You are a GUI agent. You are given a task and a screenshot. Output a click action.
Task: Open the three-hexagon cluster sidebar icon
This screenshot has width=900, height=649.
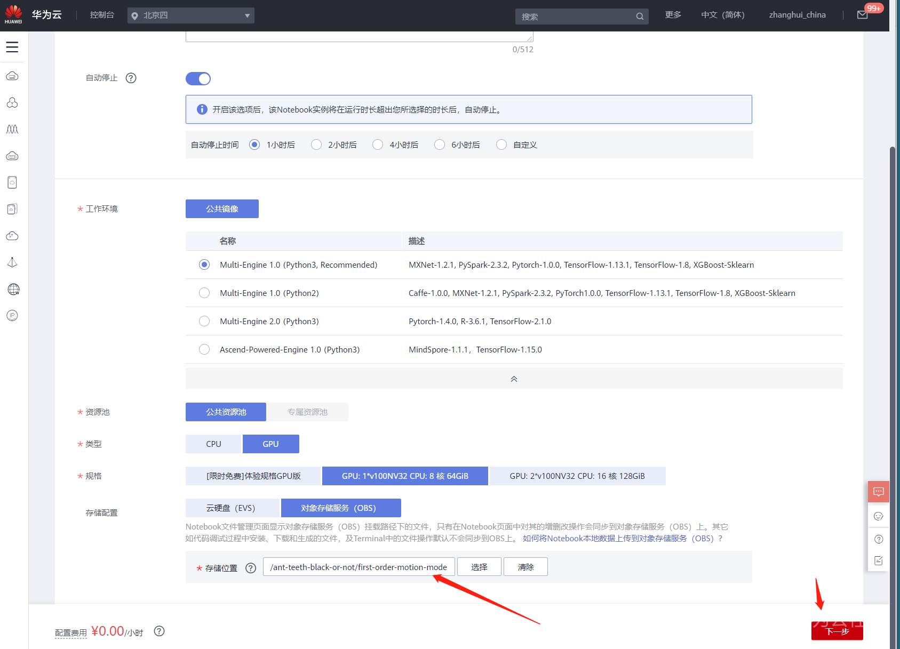pyautogui.click(x=12, y=102)
